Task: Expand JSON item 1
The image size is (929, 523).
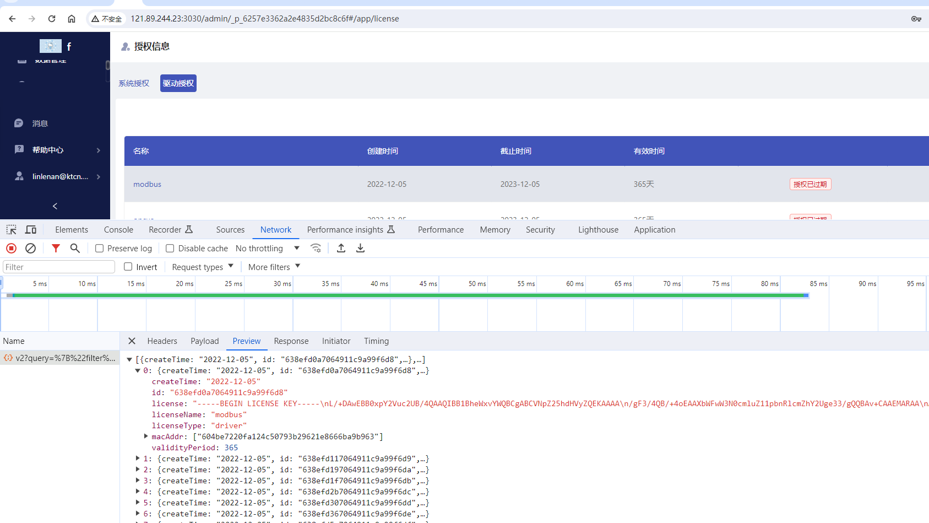Action: 138,459
